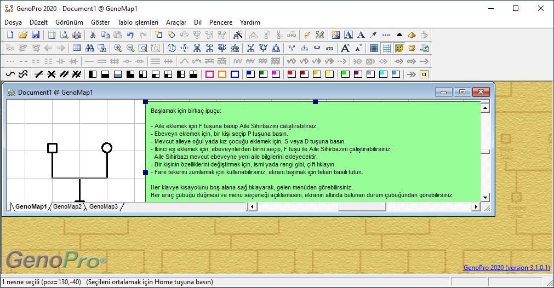
Task: Open the Tablo işlemleri menu
Action: (x=138, y=22)
